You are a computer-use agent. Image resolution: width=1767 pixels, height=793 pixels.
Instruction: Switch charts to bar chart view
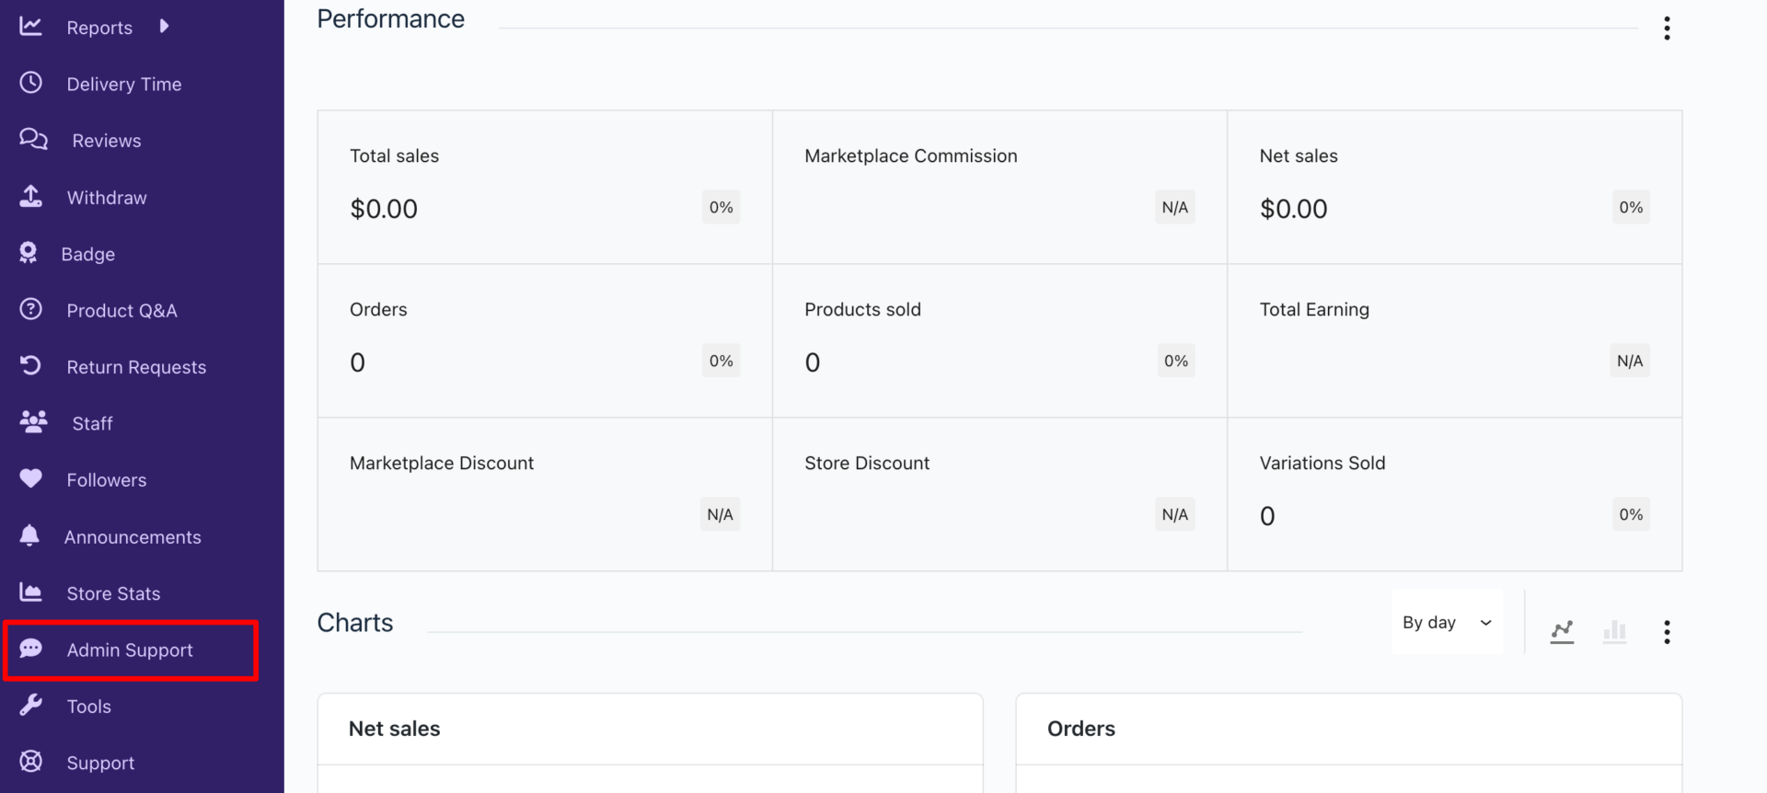1614,632
